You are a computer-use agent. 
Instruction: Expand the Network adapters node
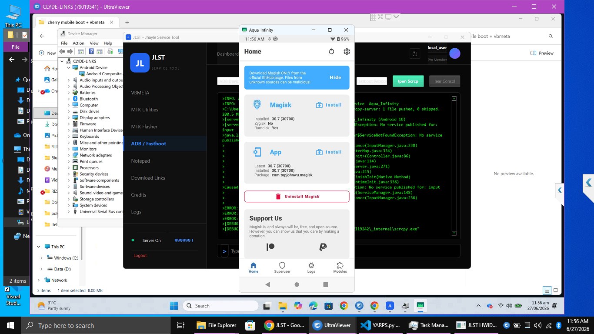(x=69, y=155)
